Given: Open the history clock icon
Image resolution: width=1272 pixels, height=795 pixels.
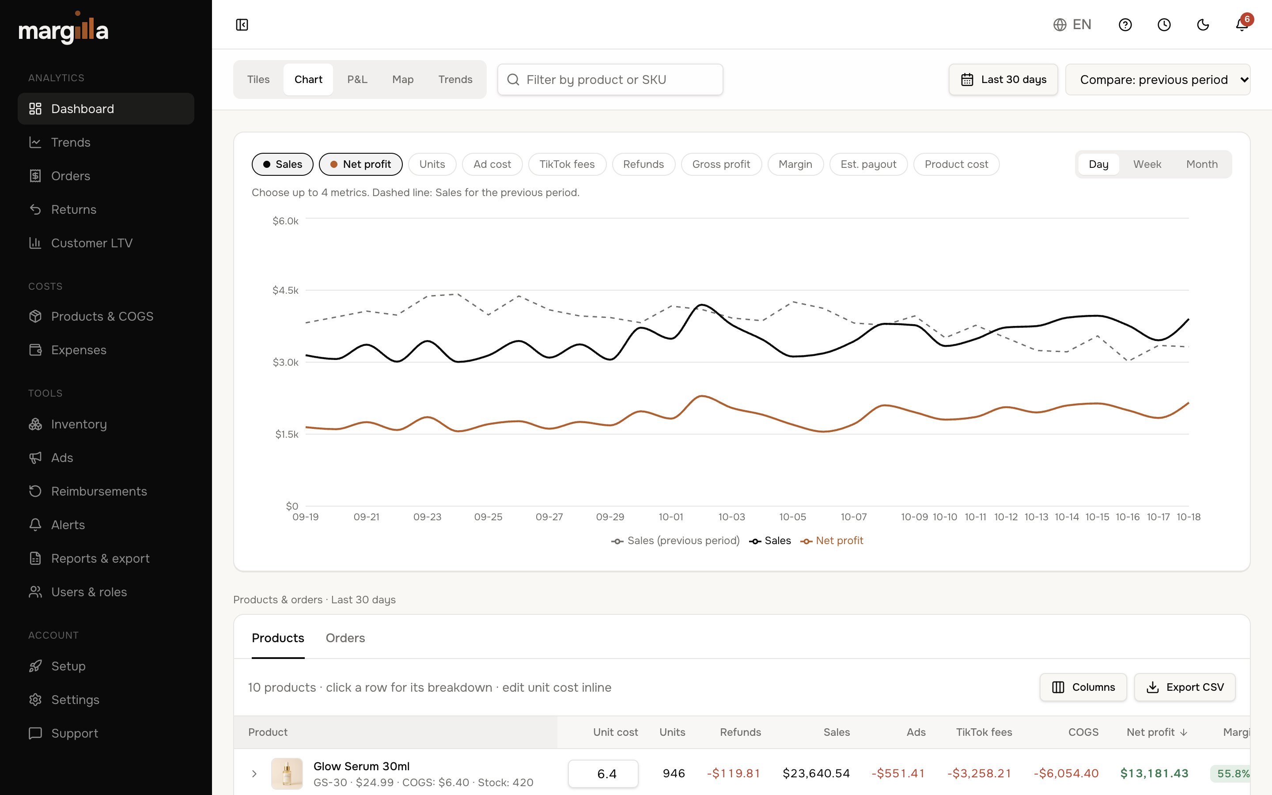Looking at the screenshot, I should (x=1164, y=25).
